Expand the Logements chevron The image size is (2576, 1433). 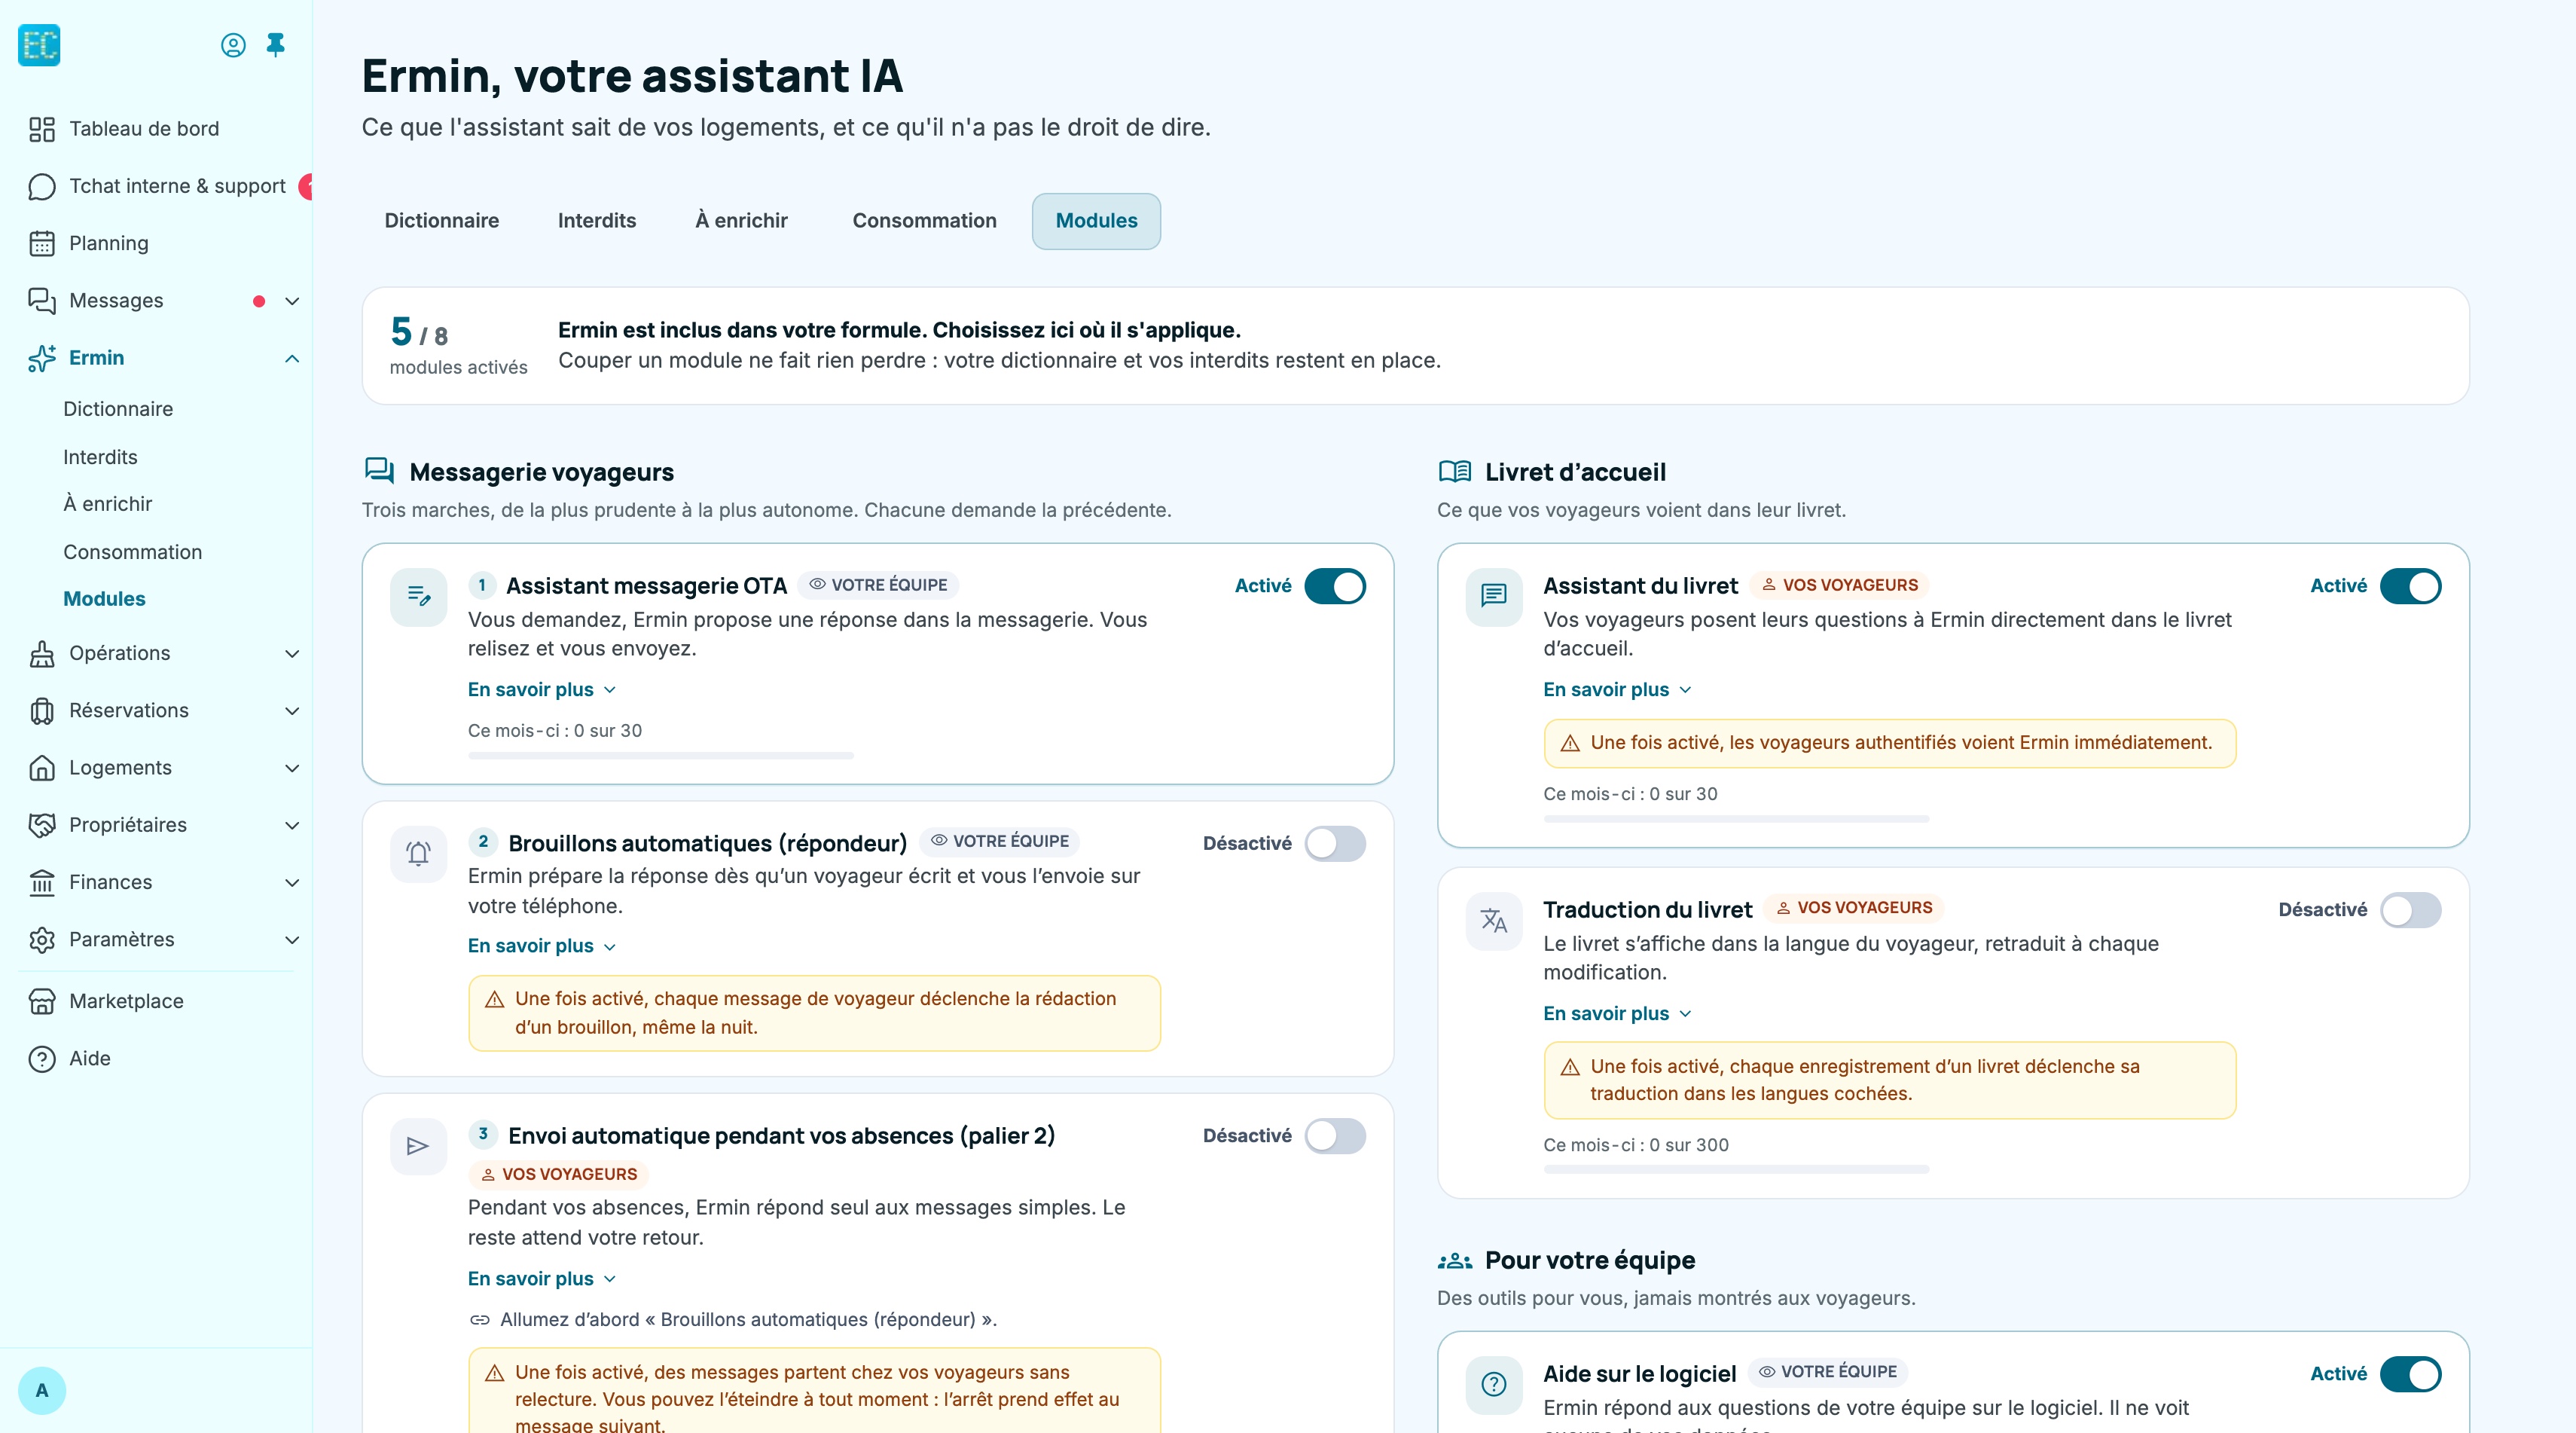[292, 768]
